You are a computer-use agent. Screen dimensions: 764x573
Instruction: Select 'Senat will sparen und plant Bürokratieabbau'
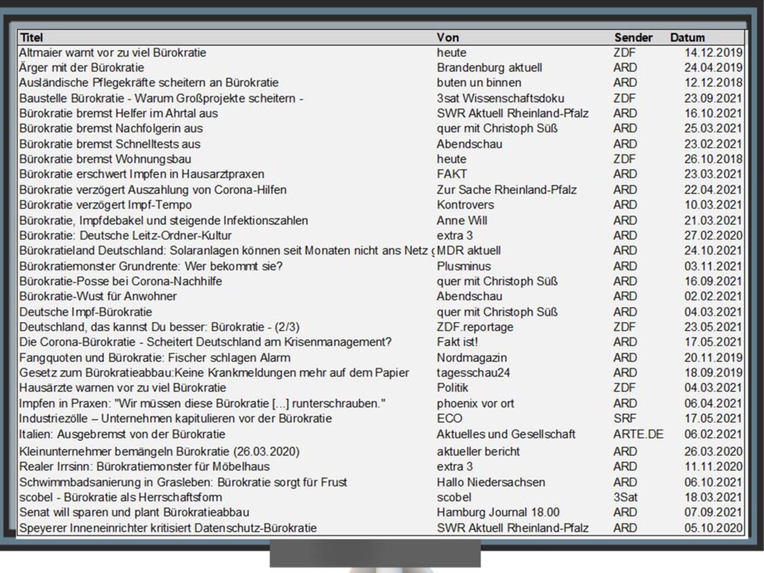pyautogui.click(x=381, y=513)
